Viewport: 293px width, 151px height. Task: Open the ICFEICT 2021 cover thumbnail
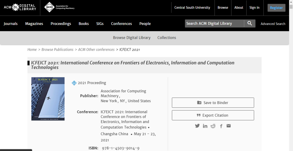coord(48,99)
